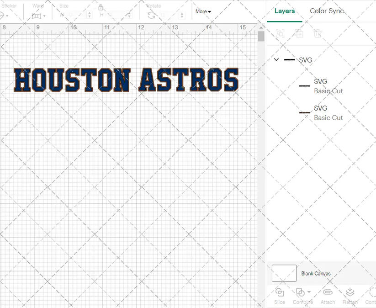Image resolution: width=376 pixels, height=308 pixels.
Task: Click the Rotate icon in the toolbar
Action: (x=151, y=16)
